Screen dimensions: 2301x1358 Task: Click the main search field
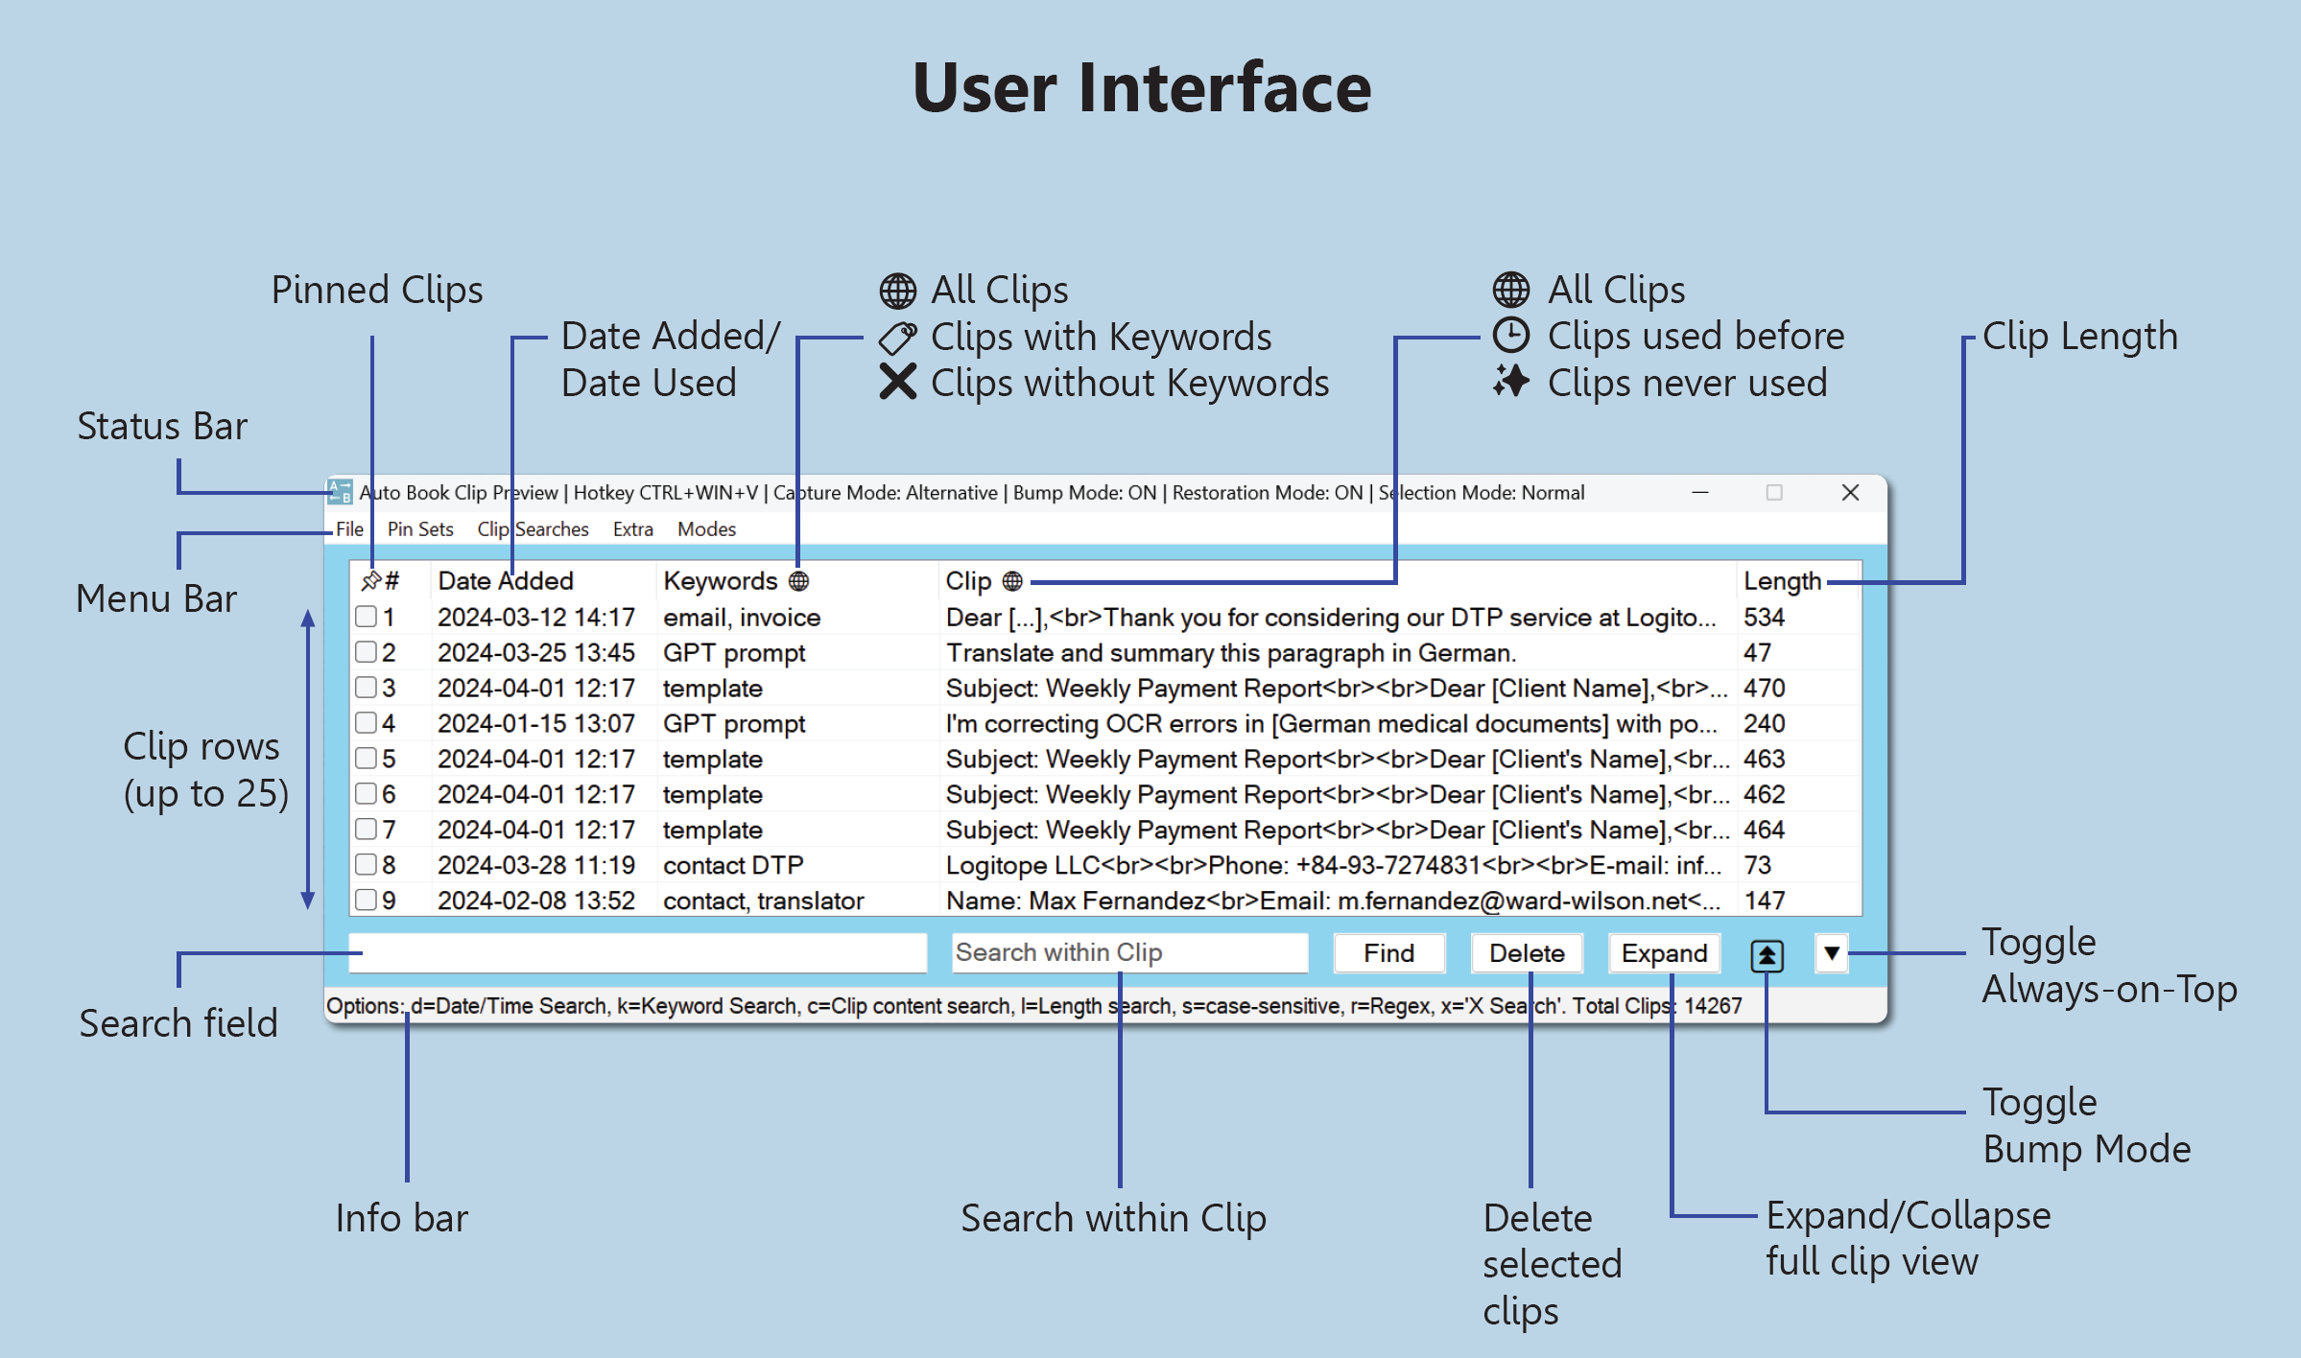tap(637, 953)
